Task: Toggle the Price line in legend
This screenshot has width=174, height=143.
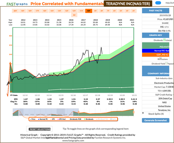Action: tap(33, 119)
